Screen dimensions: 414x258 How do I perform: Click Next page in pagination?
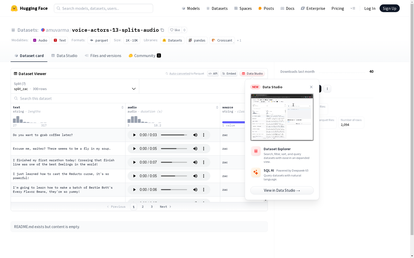(166, 207)
